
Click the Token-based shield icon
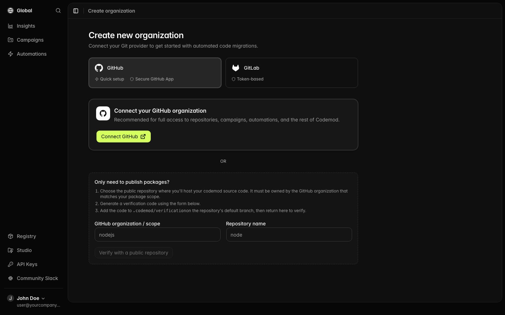[234, 79]
